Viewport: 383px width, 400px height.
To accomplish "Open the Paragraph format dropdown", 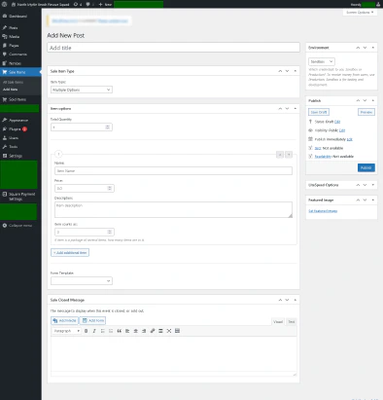I will pos(67,331).
